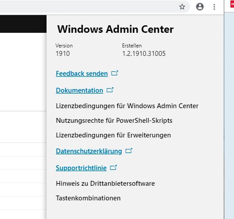This screenshot has height=219, width=234.
Task: Open the Feedback senden link
Action: [x=82, y=74]
